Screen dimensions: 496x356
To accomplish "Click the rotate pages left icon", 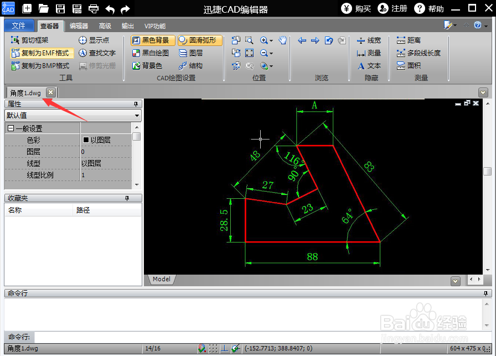I will (236, 40).
